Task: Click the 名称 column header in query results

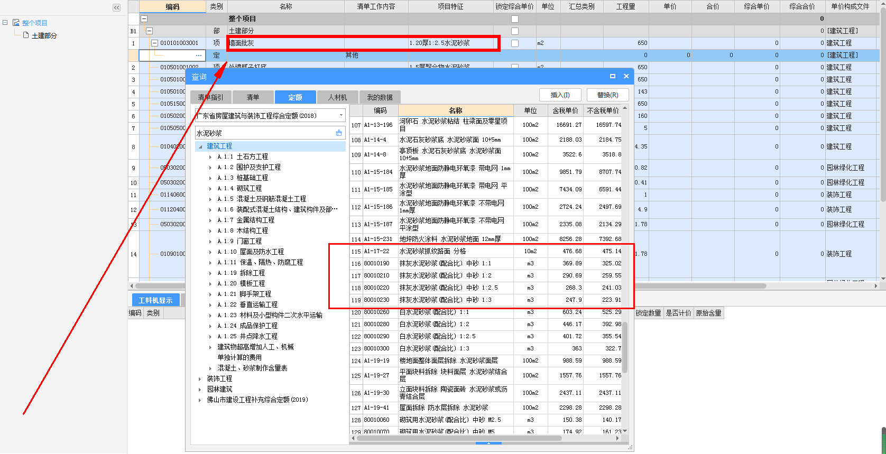Action: (456, 110)
